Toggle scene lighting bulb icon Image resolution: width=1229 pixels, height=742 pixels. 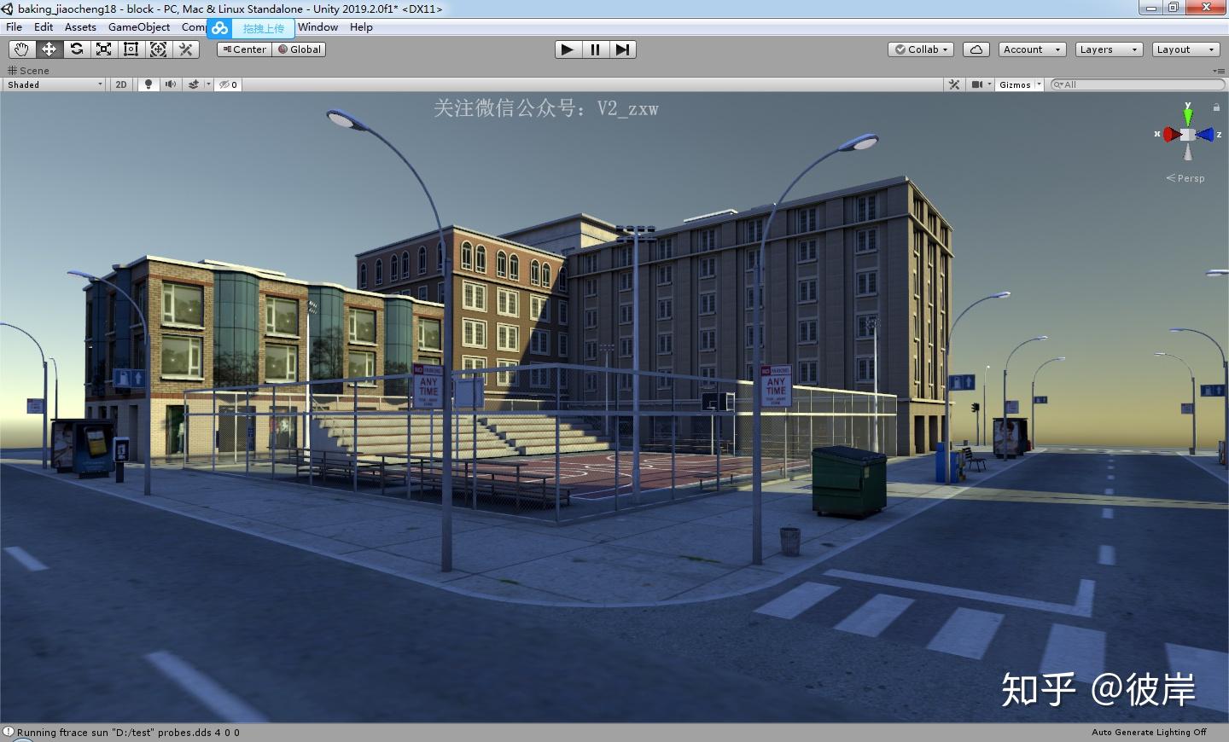(149, 84)
